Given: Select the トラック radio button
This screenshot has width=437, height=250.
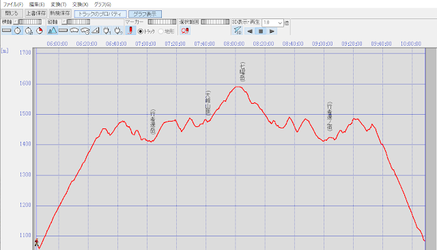Looking at the screenshot, I should coord(141,31).
